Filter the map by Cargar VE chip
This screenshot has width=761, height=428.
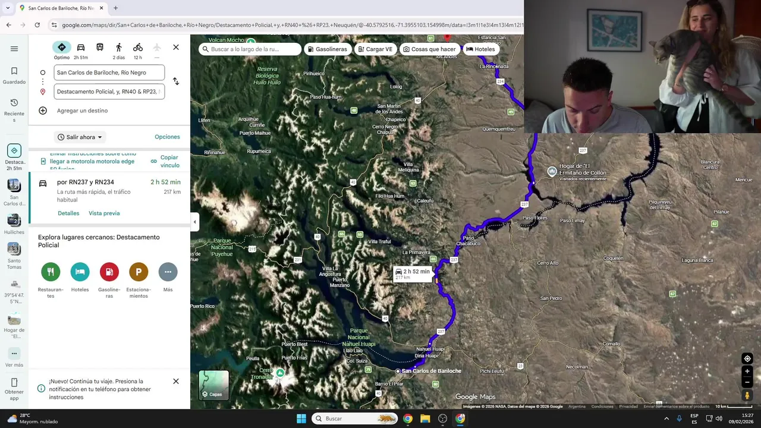[376, 49]
